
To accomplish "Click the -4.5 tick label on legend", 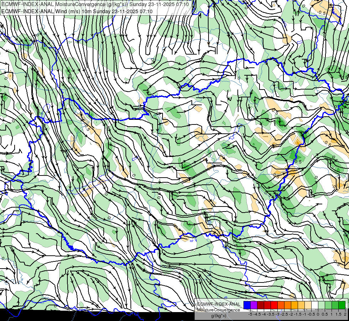I will (x=257, y=314).
